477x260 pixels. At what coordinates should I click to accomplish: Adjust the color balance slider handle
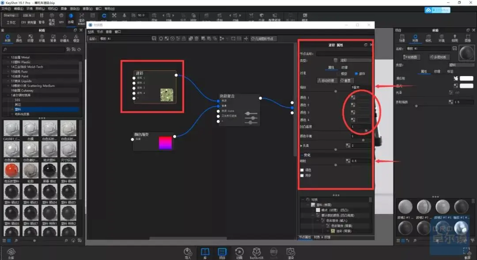pyautogui.click(x=363, y=140)
